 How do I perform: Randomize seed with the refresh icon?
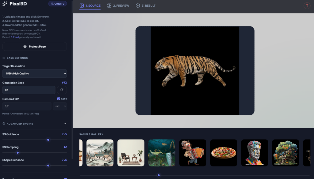coord(62,90)
